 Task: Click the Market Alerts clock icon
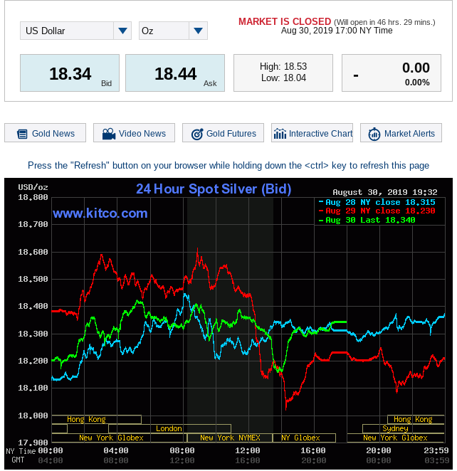coord(374,134)
